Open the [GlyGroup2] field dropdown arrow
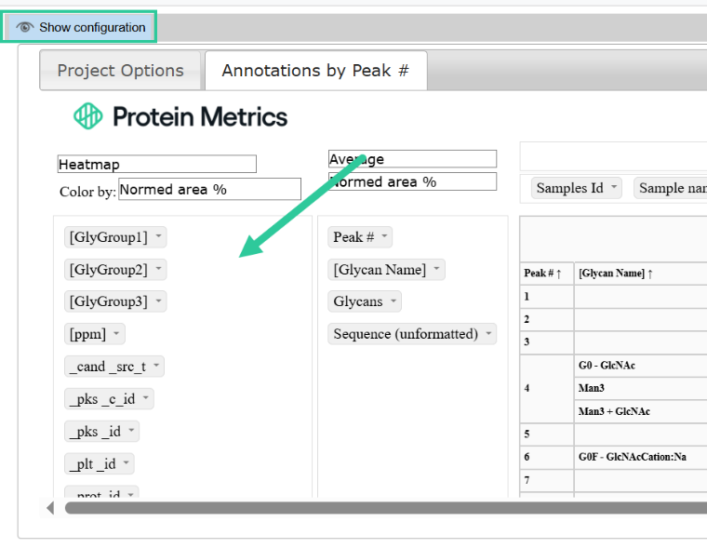 tap(158, 268)
